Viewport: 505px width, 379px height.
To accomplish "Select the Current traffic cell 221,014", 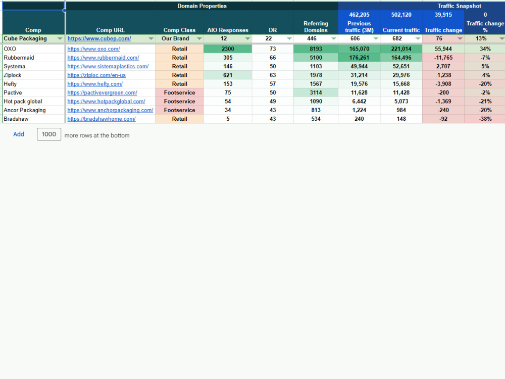I will tap(401, 49).
